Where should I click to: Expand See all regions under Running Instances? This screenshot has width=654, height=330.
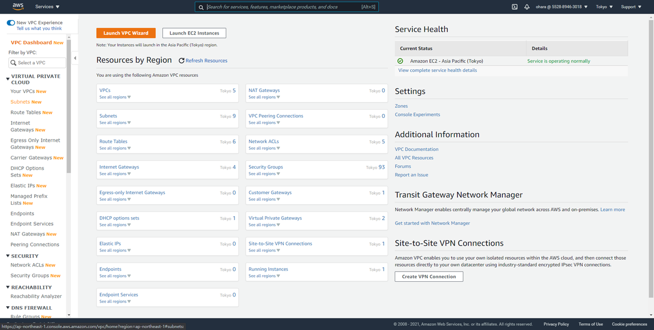click(x=264, y=276)
